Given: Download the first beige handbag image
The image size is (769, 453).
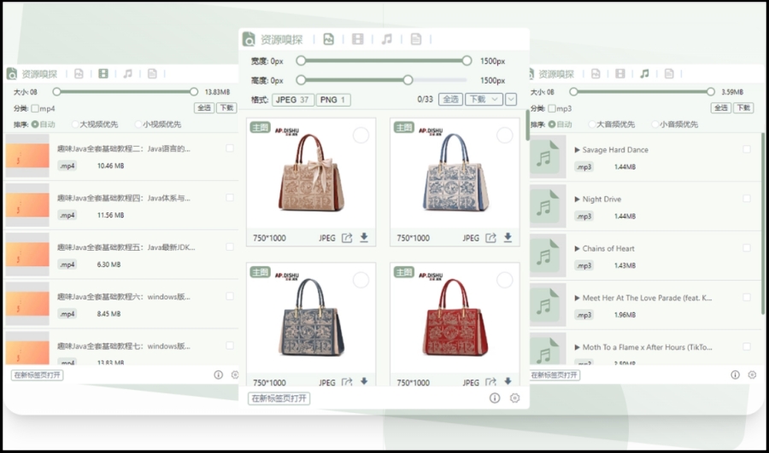Looking at the screenshot, I should tap(364, 238).
